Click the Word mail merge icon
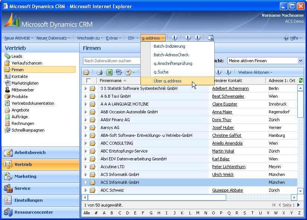Screen dimensions: 307x220 coord(119,72)
